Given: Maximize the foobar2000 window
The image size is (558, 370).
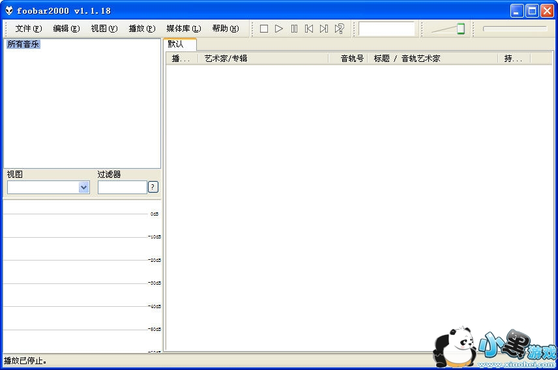Looking at the screenshot, I should click(x=532, y=11).
